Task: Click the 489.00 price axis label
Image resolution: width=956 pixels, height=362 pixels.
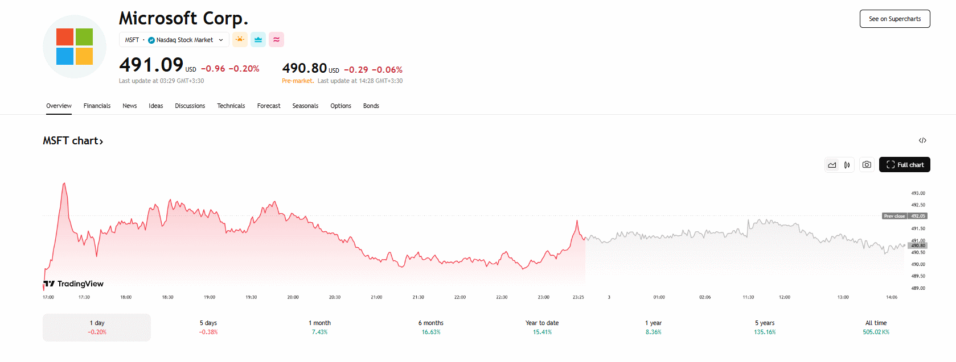Action: pyautogui.click(x=918, y=288)
